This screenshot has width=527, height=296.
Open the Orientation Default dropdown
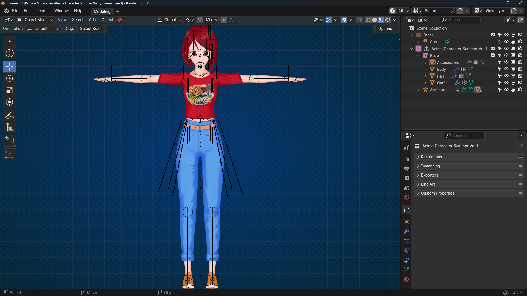coord(43,29)
